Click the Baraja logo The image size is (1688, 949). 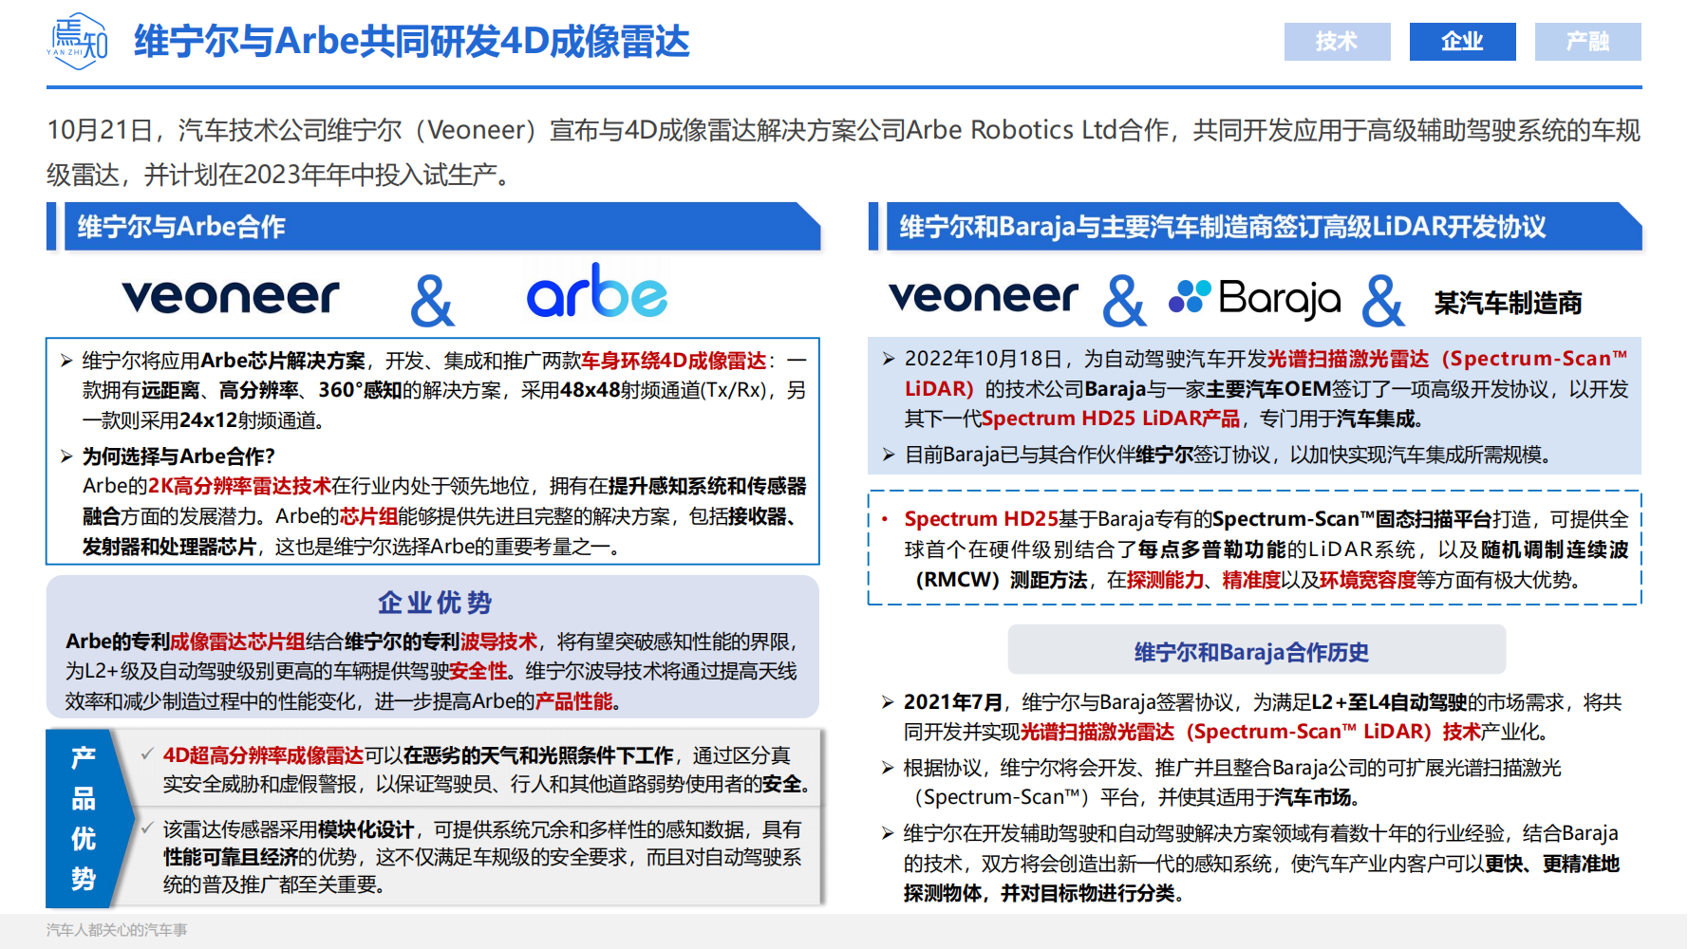click(1254, 298)
